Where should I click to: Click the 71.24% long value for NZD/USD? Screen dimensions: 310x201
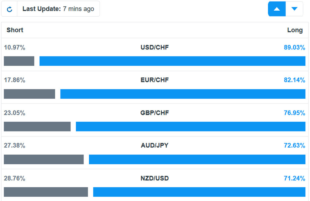(294, 178)
